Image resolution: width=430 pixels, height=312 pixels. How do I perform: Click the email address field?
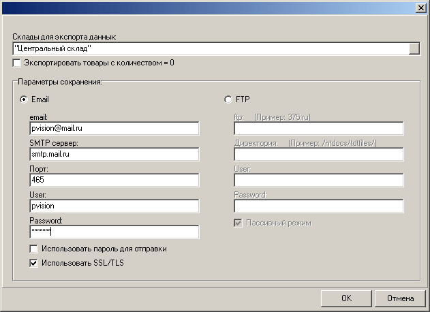pyautogui.click(x=114, y=129)
